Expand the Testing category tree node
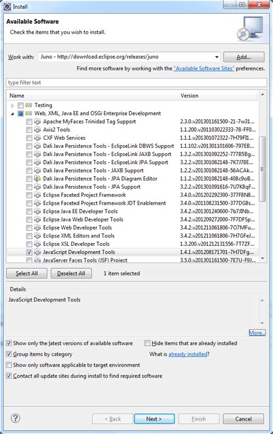273x434 pixels. pyautogui.click(x=12, y=105)
